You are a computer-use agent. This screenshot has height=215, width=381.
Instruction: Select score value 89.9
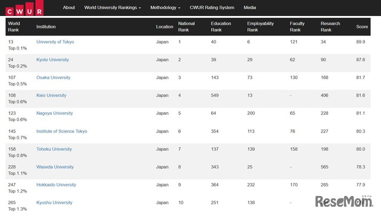pos(361,42)
